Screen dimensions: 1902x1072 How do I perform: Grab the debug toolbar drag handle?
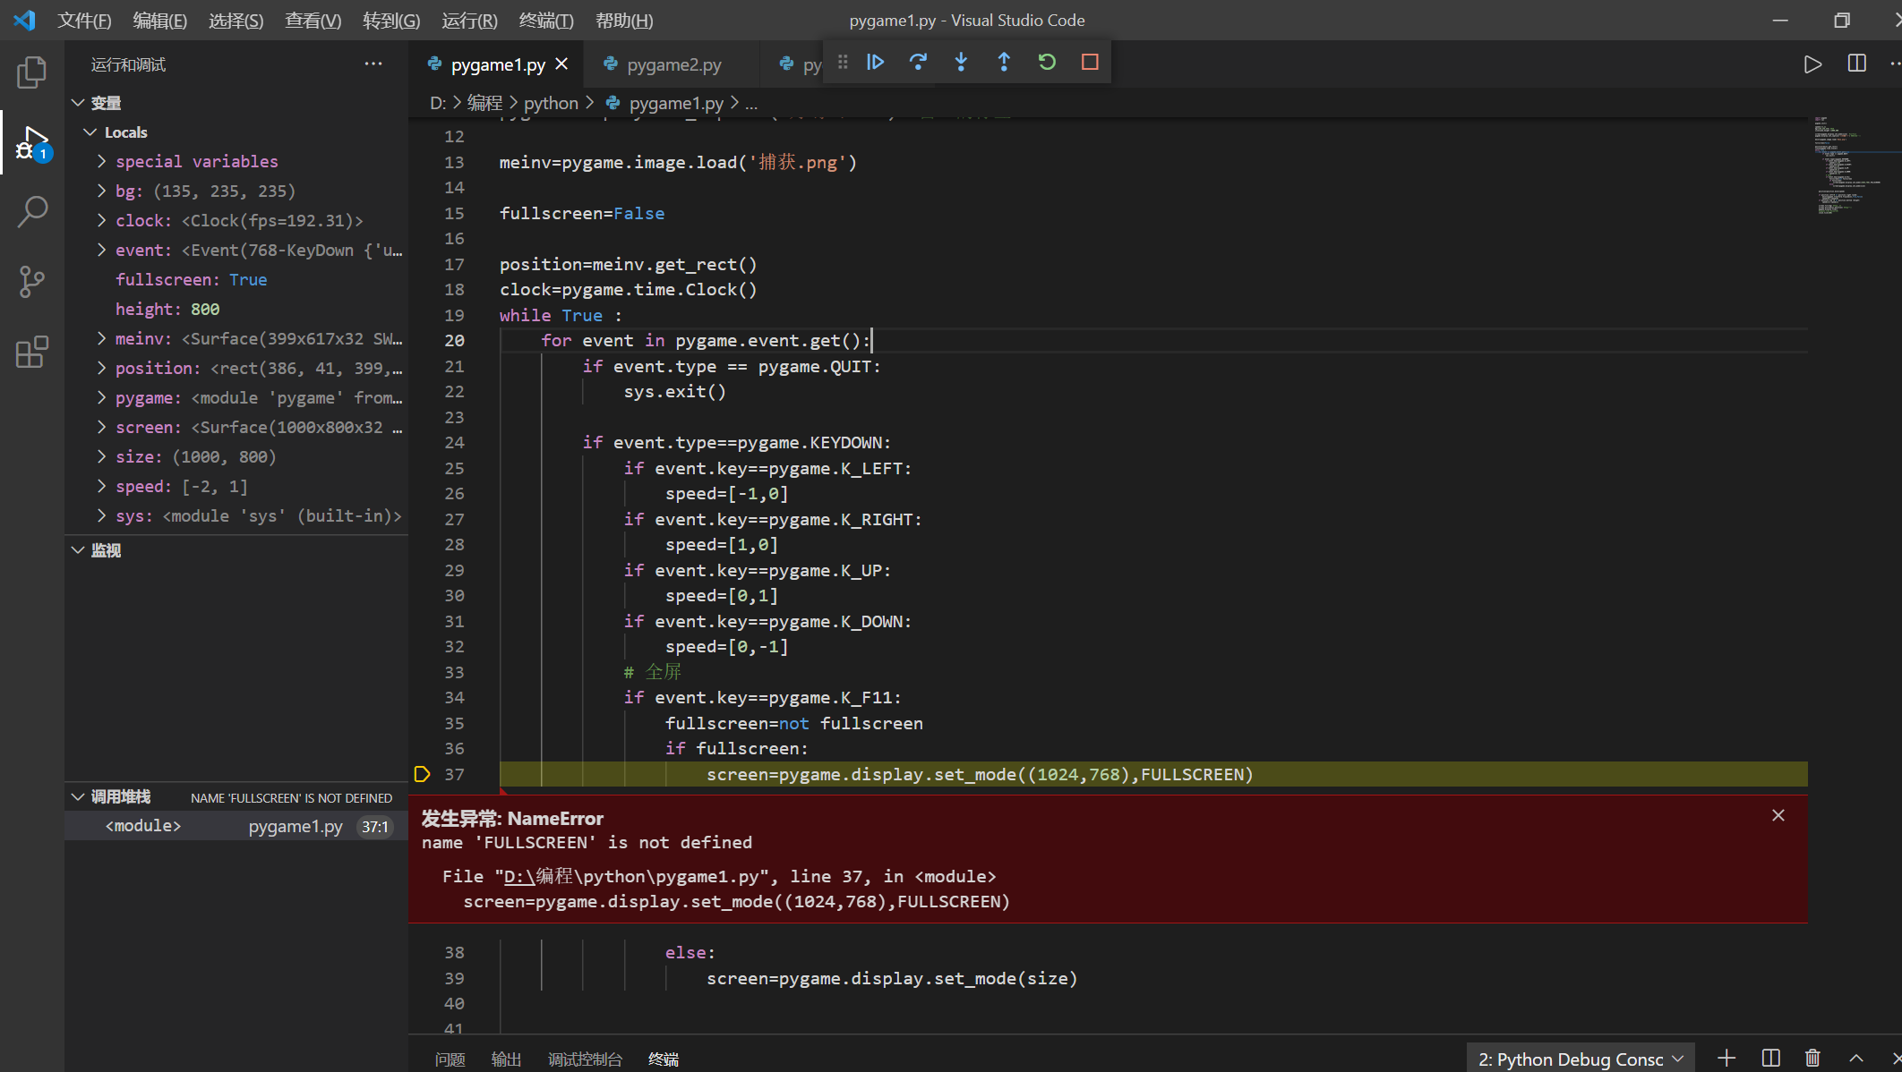click(x=843, y=62)
